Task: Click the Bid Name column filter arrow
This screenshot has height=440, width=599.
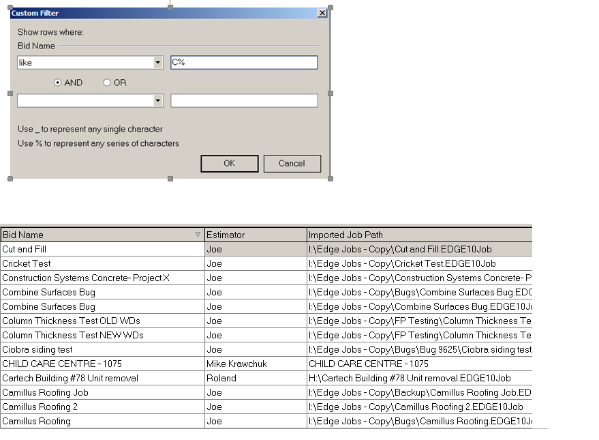Action: 198,235
